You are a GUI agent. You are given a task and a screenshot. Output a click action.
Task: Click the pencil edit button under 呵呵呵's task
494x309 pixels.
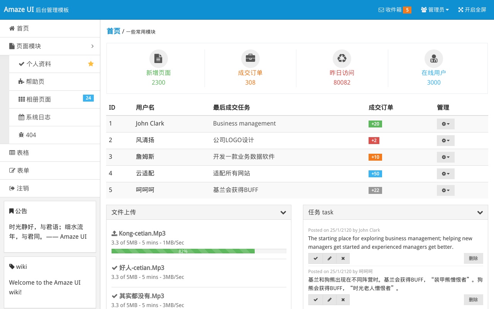tap(329, 300)
